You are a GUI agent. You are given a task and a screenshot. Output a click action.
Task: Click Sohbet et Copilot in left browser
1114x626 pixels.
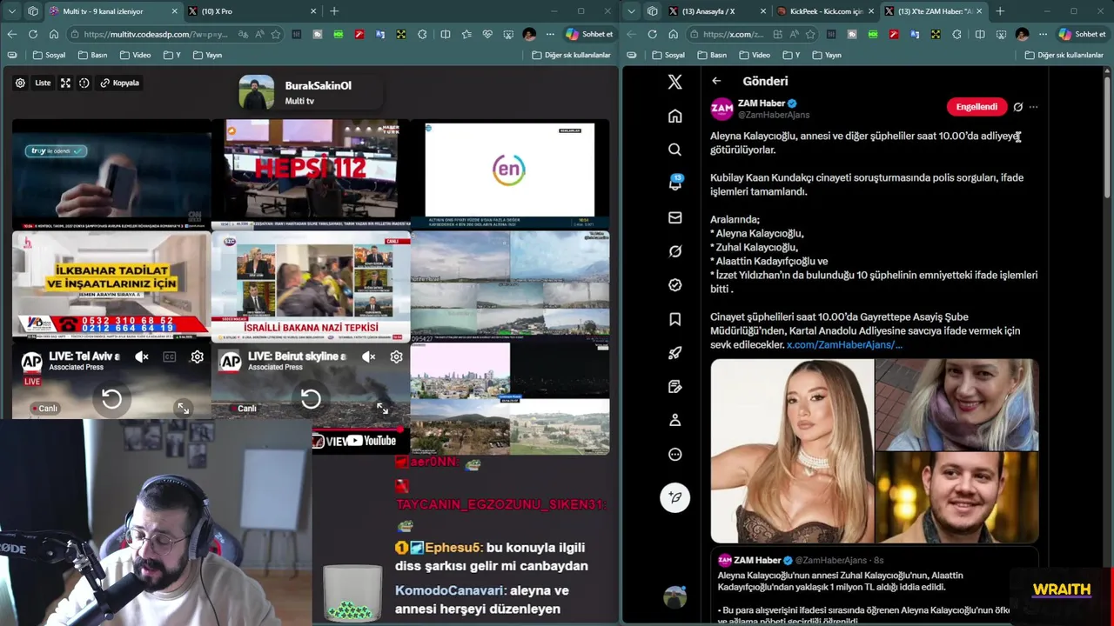tap(590, 34)
